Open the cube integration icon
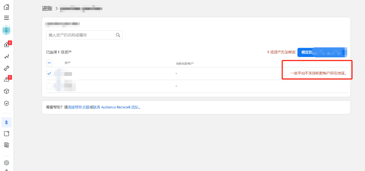365x171 pixels. (6, 91)
